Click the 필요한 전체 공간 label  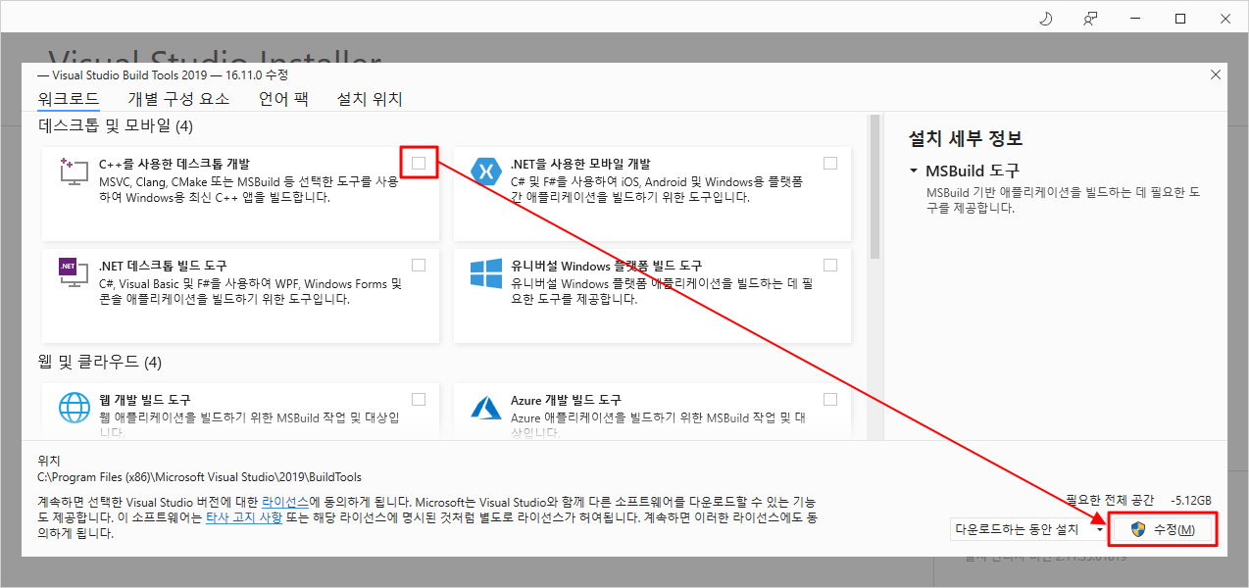pos(1110,500)
